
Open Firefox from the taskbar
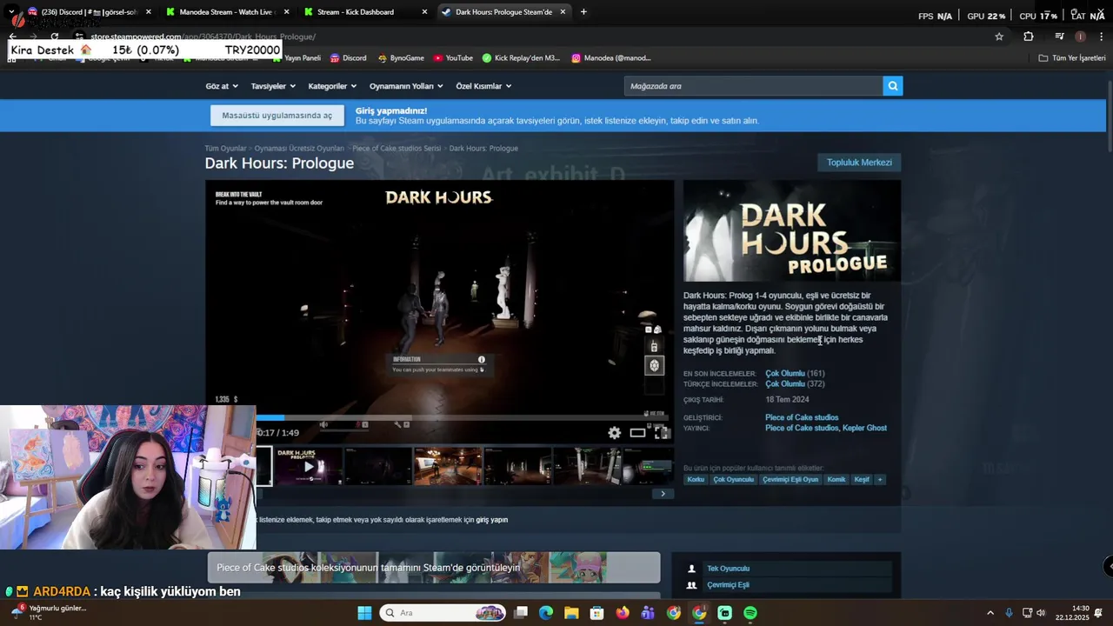point(623,613)
